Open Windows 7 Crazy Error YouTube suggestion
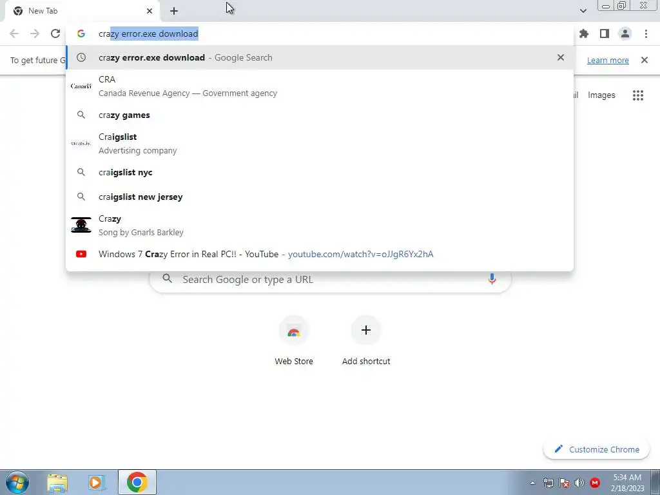This screenshot has height=495, width=660. click(320, 254)
